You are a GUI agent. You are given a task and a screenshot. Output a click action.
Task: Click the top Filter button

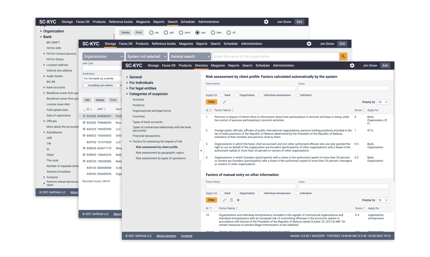coord(211,102)
